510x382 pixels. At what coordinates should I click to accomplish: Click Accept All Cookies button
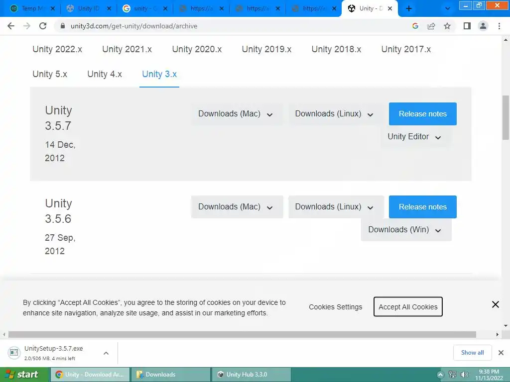(x=408, y=307)
